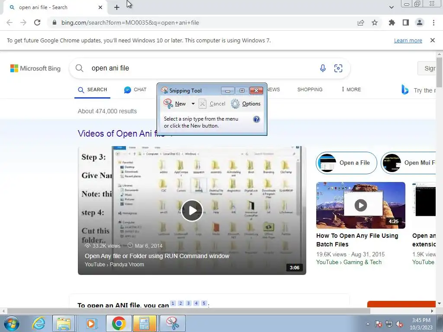Click the Bing chat 'Try the' logo

coord(405,90)
